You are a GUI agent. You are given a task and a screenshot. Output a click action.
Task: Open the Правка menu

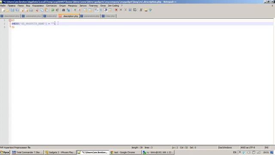pos(12,6)
